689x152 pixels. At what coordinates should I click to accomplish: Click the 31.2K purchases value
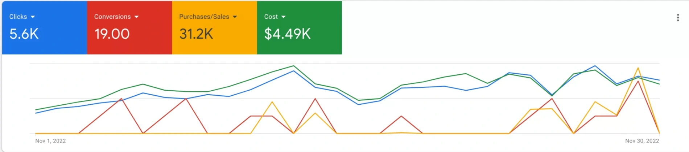coord(196,34)
